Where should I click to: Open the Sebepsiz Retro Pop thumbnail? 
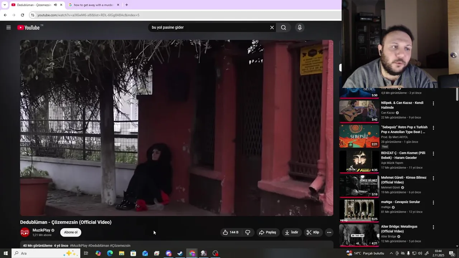pyautogui.click(x=359, y=136)
